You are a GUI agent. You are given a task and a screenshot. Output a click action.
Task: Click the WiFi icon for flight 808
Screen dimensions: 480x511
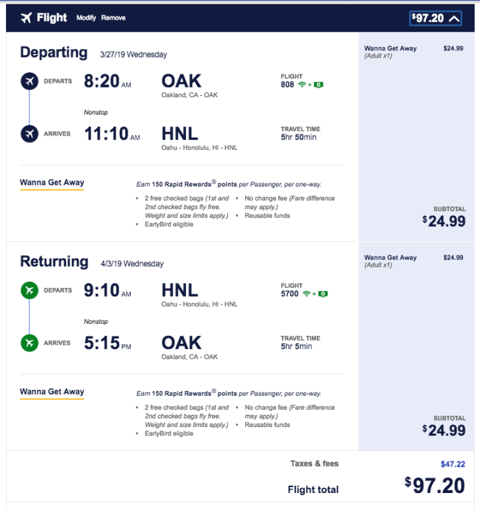click(x=302, y=85)
